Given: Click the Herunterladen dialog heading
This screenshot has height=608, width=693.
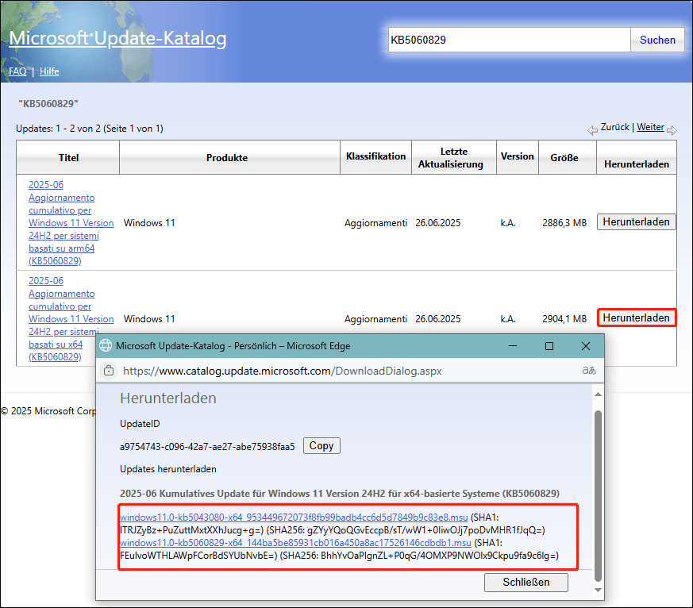Looking at the screenshot, I should click(168, 398).
